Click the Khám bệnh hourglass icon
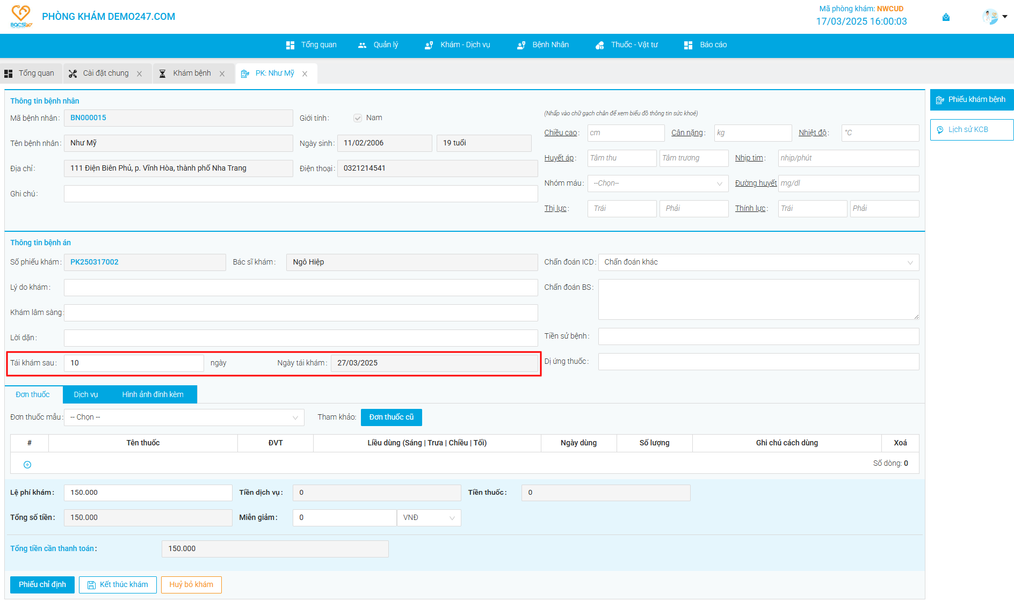The image size is (1014, 601). [x=162, y=74]
